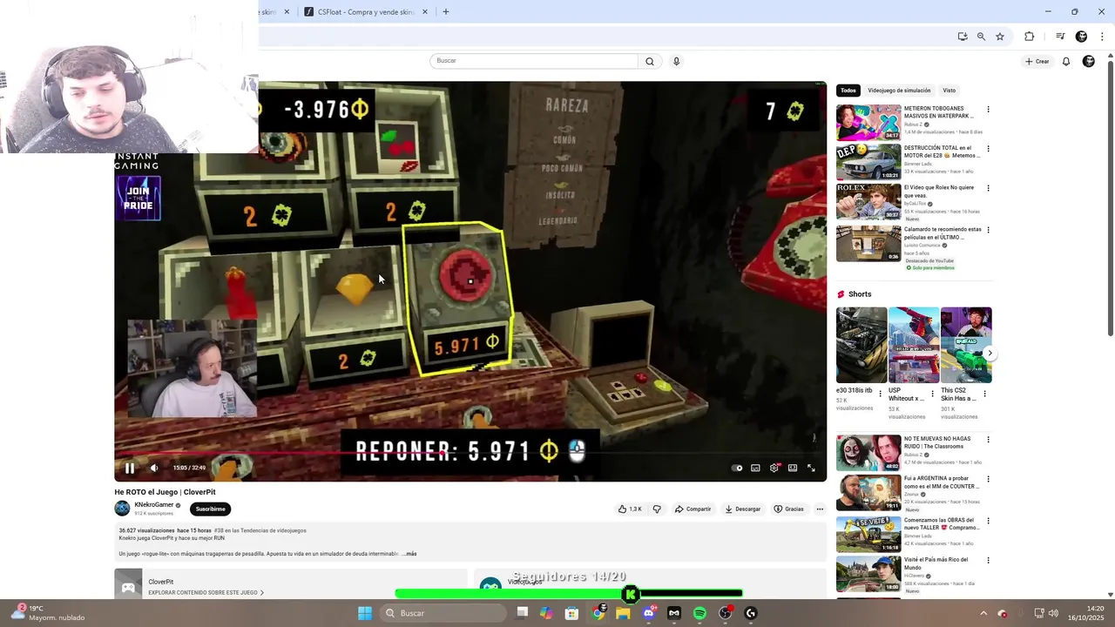The image size is (1115, 627).
Task: Toggle subtitles in the video player
Action: [x=755, y=468]
